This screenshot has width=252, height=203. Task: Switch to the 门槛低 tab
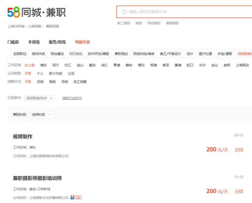13,42
